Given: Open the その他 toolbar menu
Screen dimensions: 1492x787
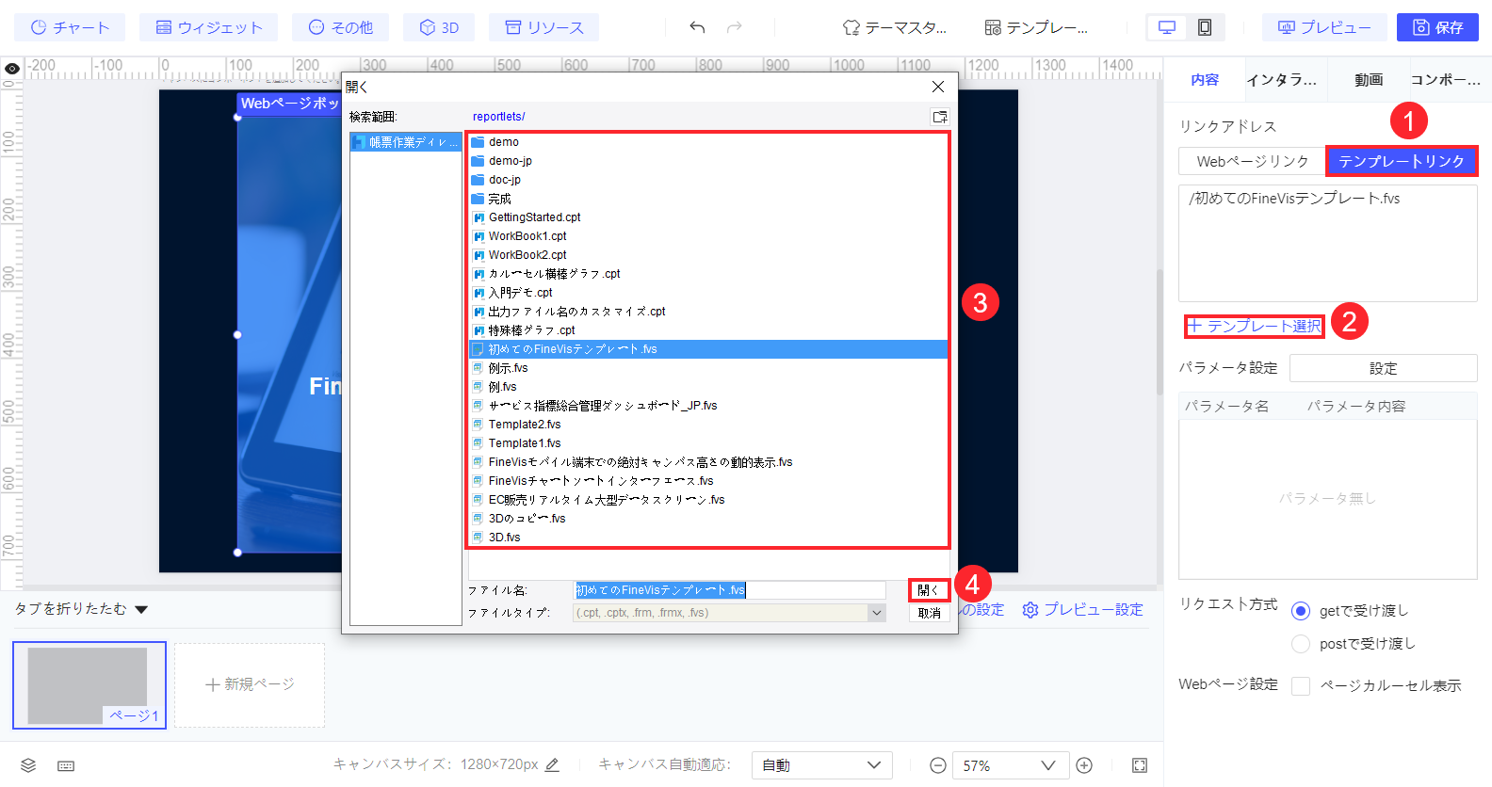Looking at the screenshot, I should [x=341, y=27].
